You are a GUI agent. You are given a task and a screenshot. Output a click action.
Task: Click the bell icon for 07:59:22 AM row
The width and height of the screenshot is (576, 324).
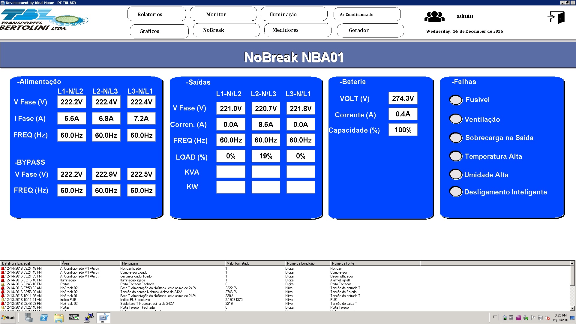tap(3, 288)
